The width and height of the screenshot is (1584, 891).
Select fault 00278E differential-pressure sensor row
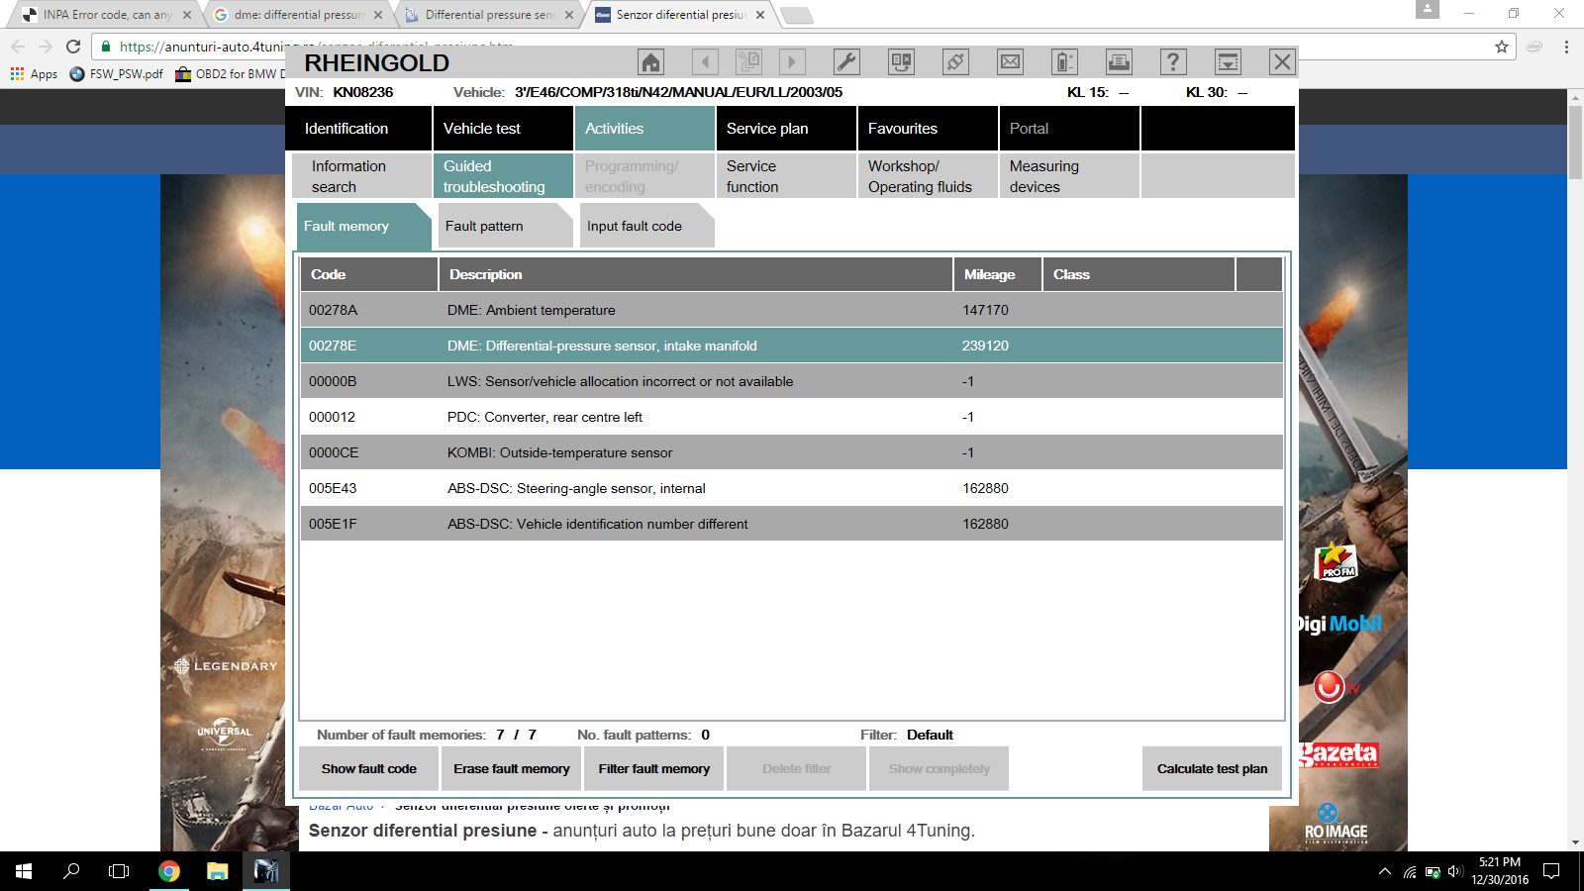792,346
